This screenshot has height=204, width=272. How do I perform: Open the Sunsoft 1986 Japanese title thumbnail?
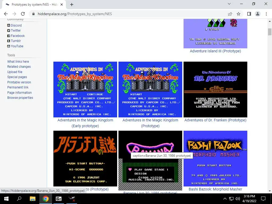pyautogui.click(x=85, y=159)
